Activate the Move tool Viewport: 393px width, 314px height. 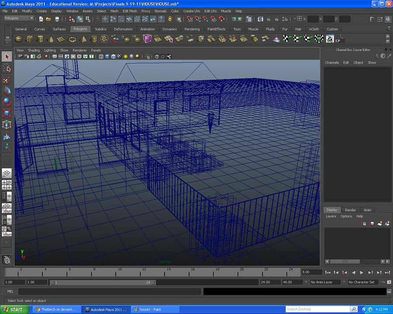tap(7, 91)
